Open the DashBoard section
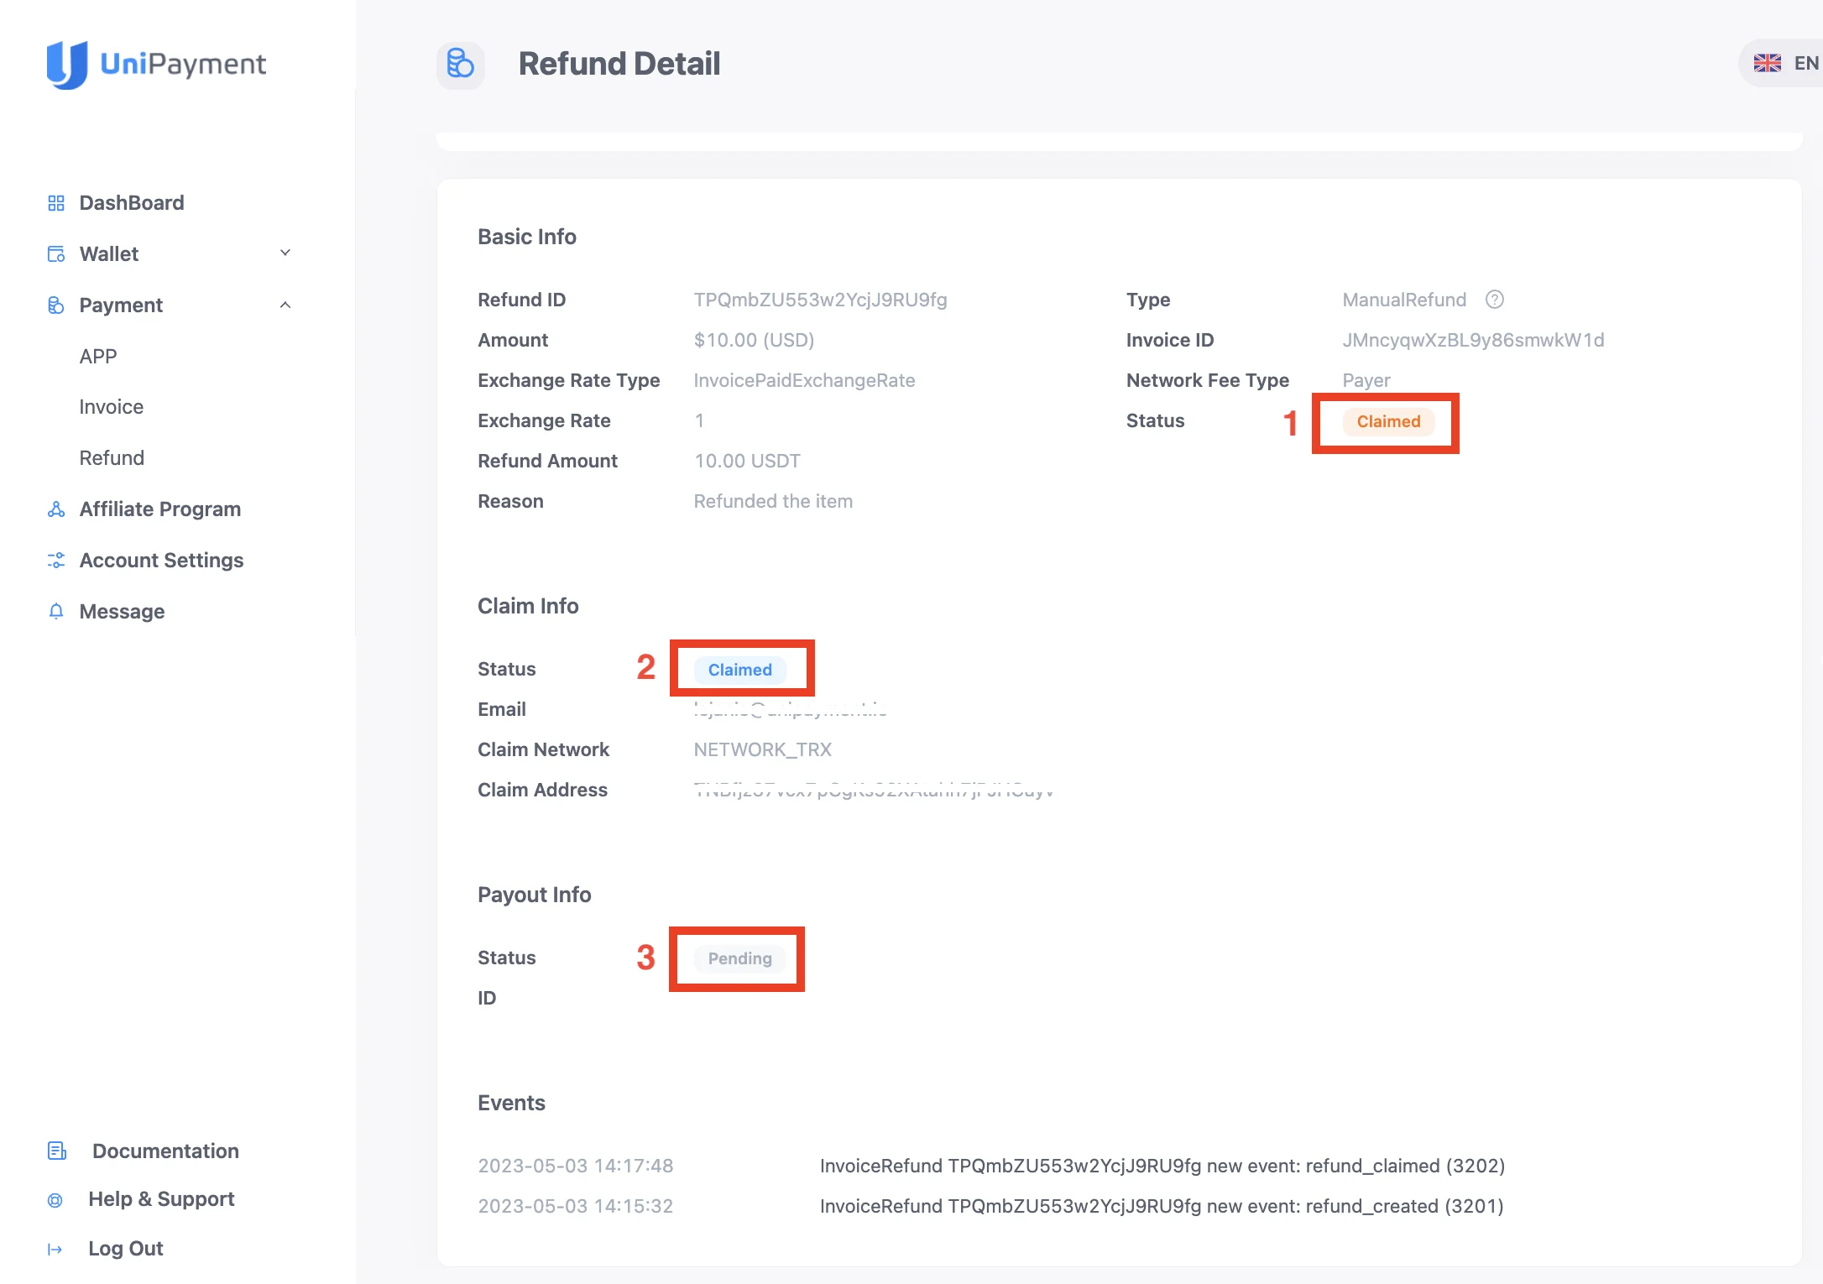 point(132,202)
